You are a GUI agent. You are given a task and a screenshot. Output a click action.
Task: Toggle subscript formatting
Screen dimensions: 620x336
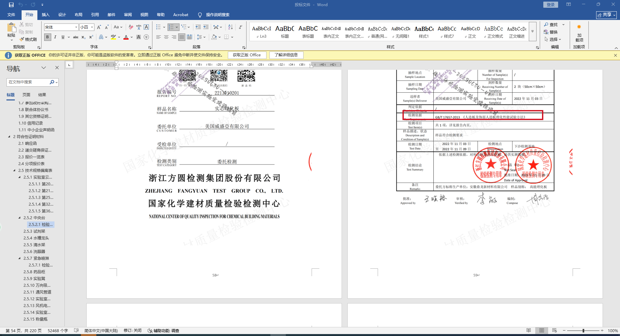(83, 37)
